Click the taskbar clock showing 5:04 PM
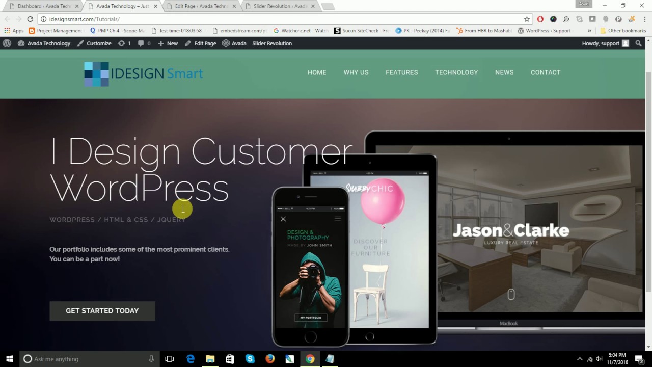652x367 pixels. 617,359
